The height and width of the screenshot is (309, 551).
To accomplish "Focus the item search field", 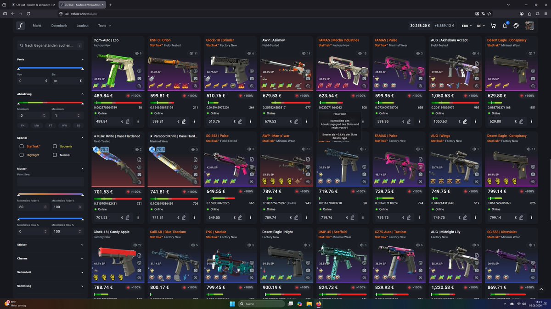I will (51, 45).
